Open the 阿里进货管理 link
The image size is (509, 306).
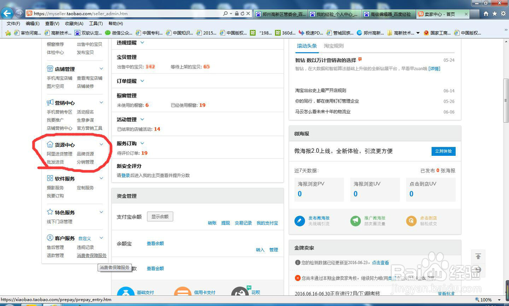[x=60, y=154]
